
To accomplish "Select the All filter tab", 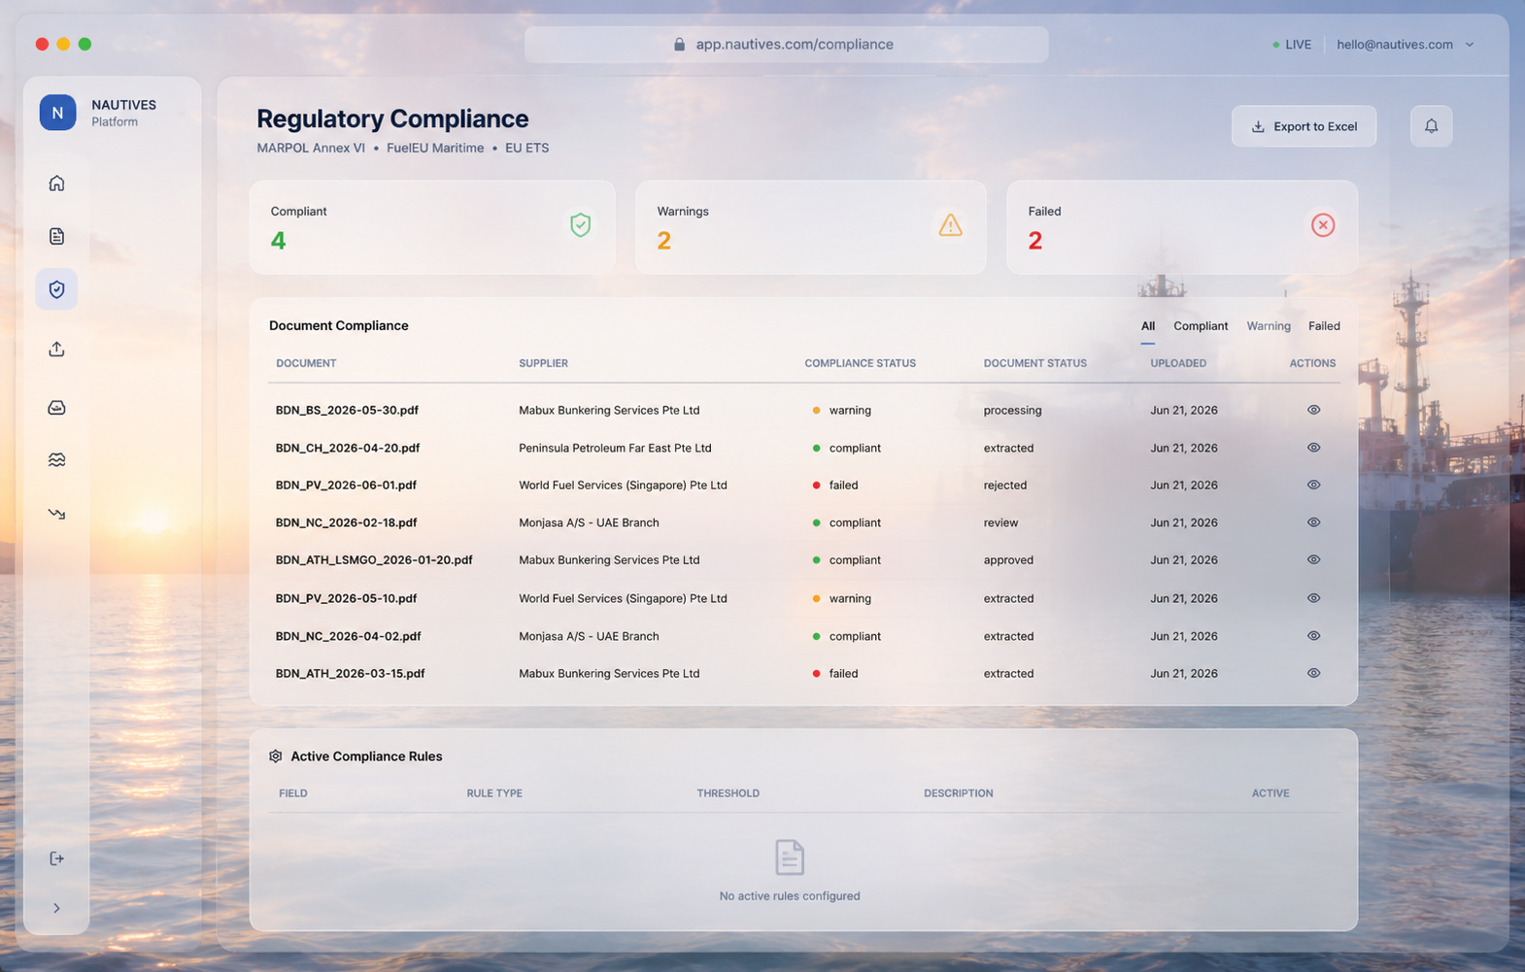I will [1148, 326].
